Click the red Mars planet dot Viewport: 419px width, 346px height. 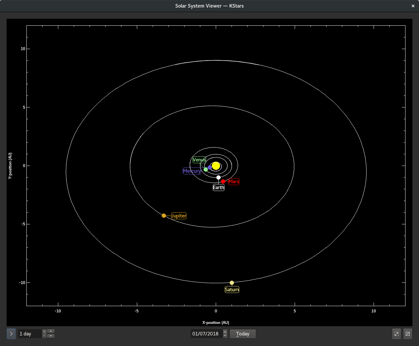(x=223, y=182)
